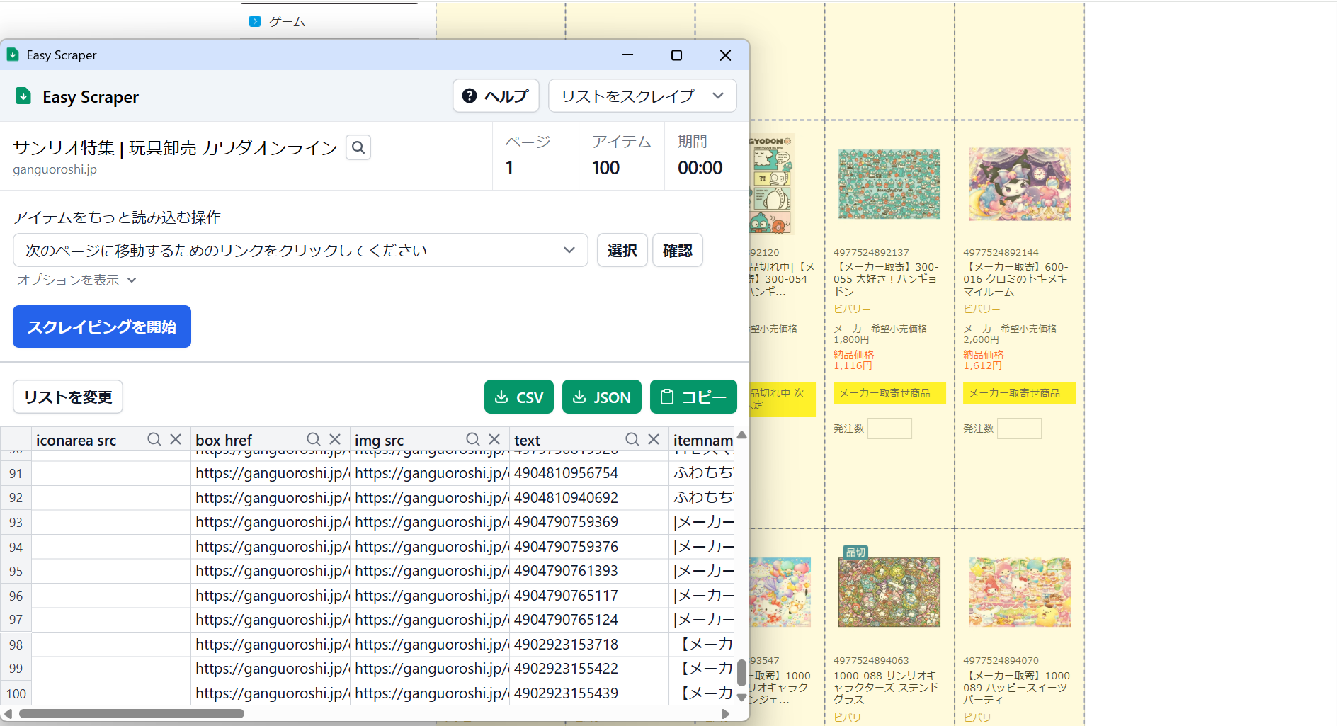Remove the box href column
Screen dimensions: 1337x726
[x=335, y=440]
